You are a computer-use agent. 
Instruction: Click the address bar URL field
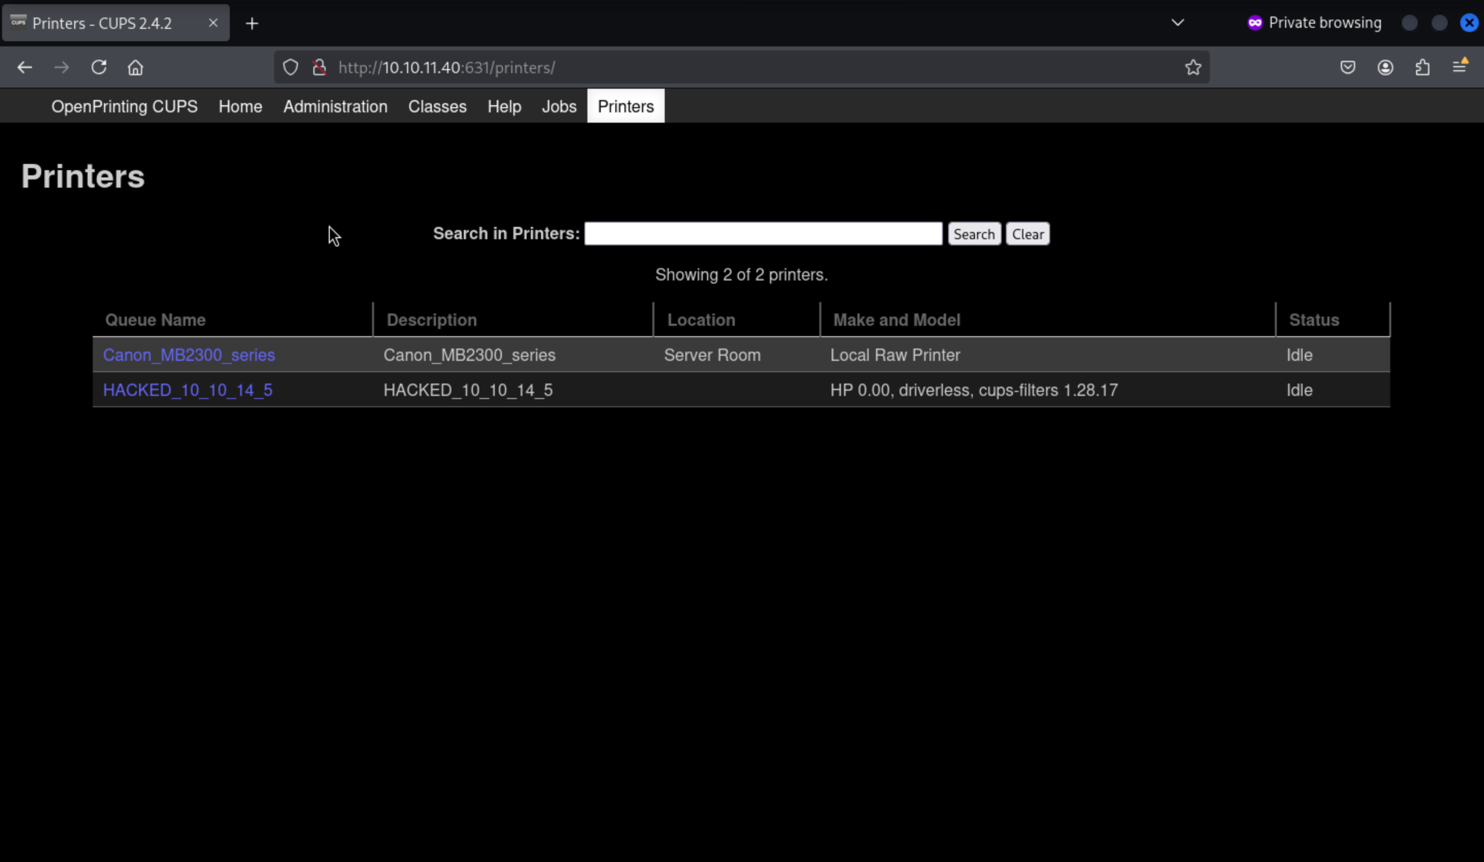742,67
